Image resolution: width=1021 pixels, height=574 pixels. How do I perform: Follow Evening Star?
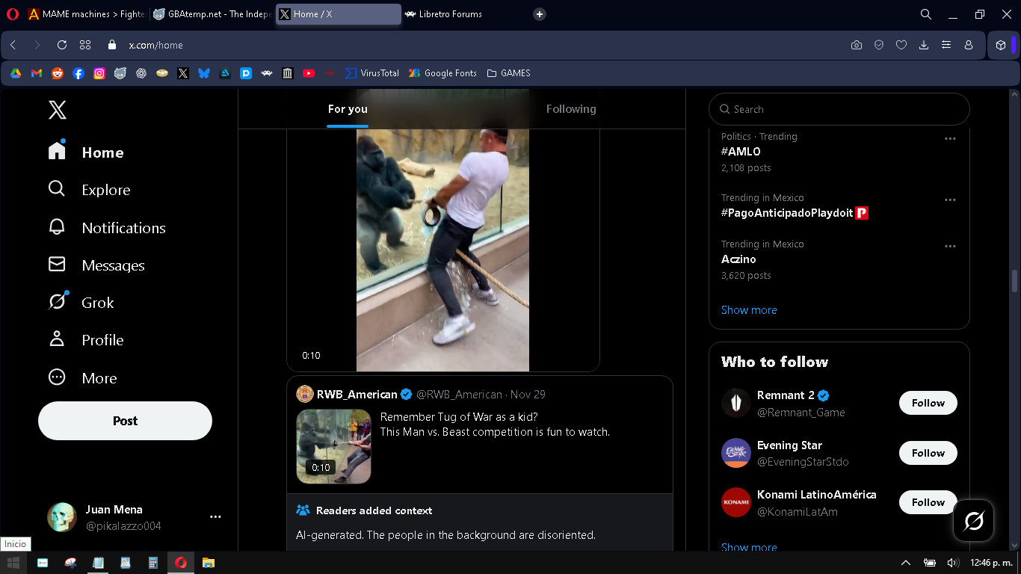pos(928,453)
